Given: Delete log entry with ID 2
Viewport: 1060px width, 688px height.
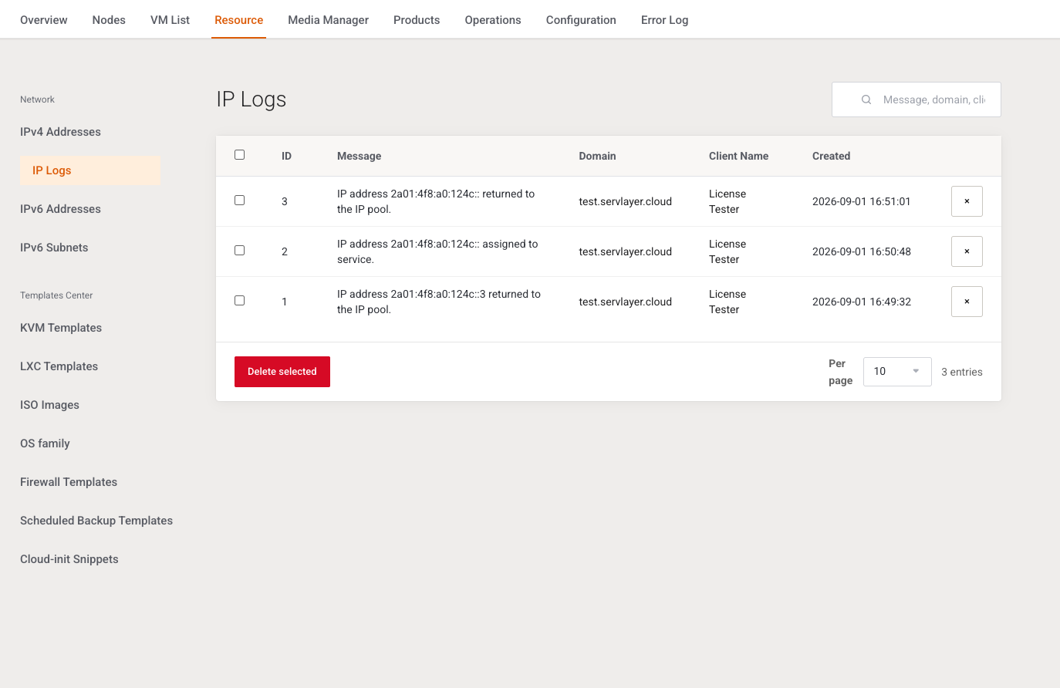Looking at the screenshot, I should click(x=967, y=251).
